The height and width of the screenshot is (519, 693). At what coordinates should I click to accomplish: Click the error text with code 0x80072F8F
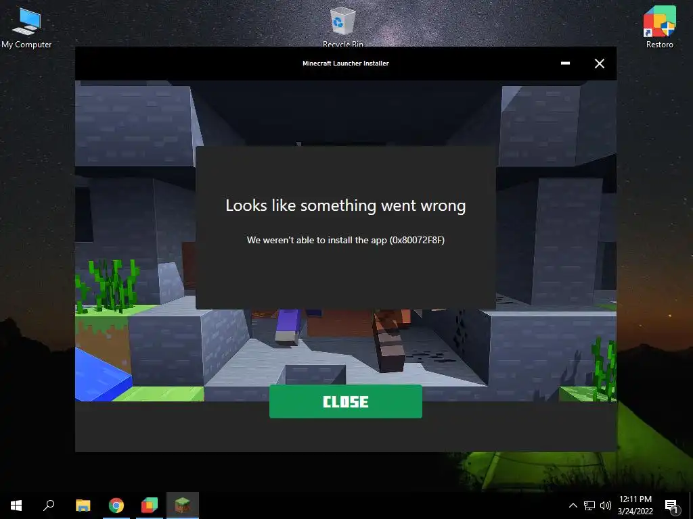[346, 240]
